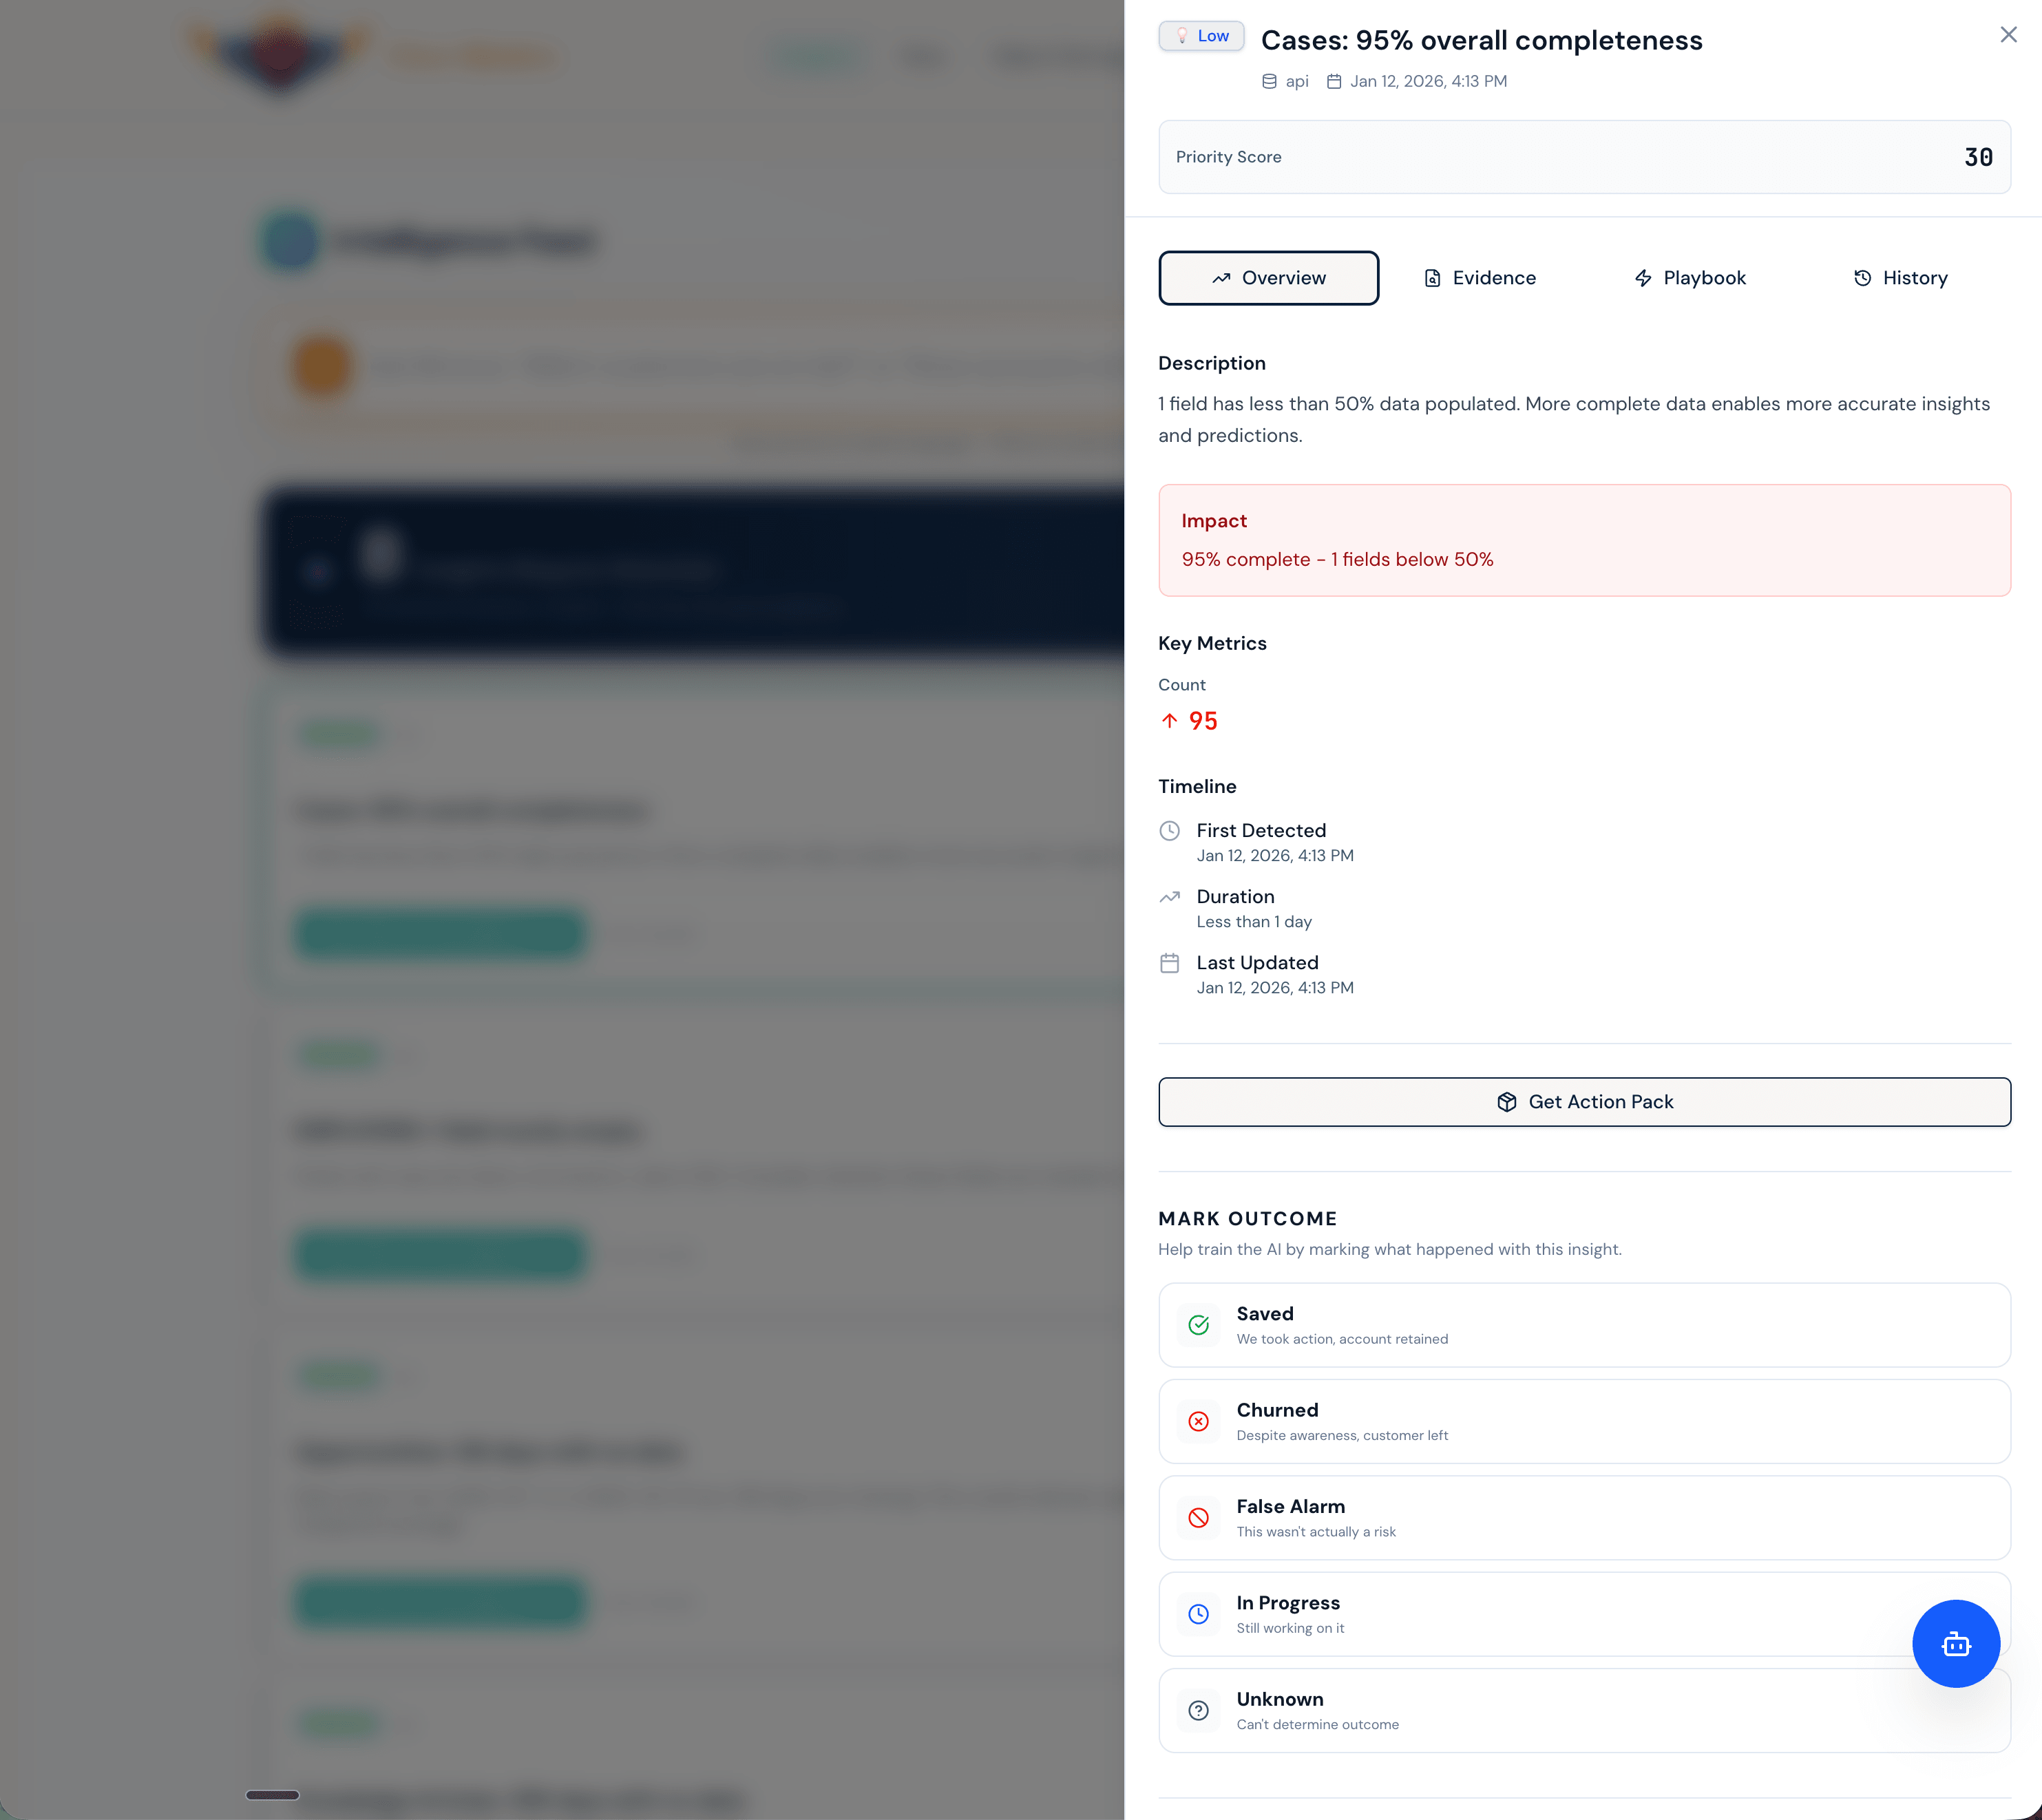Viewport: 2042px width, 1820px height.
Task: Select Unknown for undetermined outcome
Action: 1584,1710
